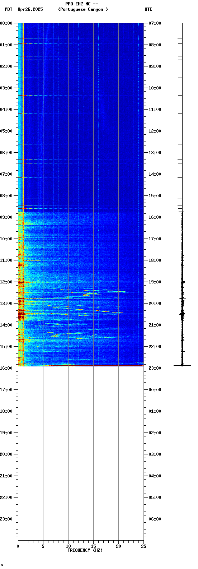The image size is (198, 569).
Task: Click the 'PDT' timezone label
Action: click(8, 9)
